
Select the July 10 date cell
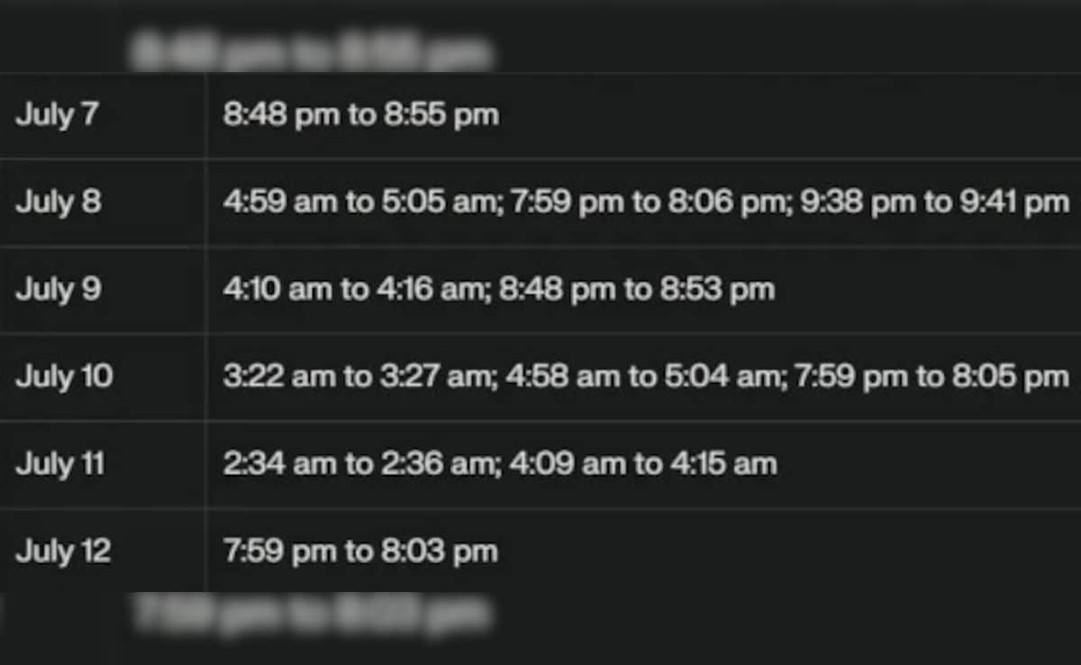pyautogui.click(x=64, y=377)
